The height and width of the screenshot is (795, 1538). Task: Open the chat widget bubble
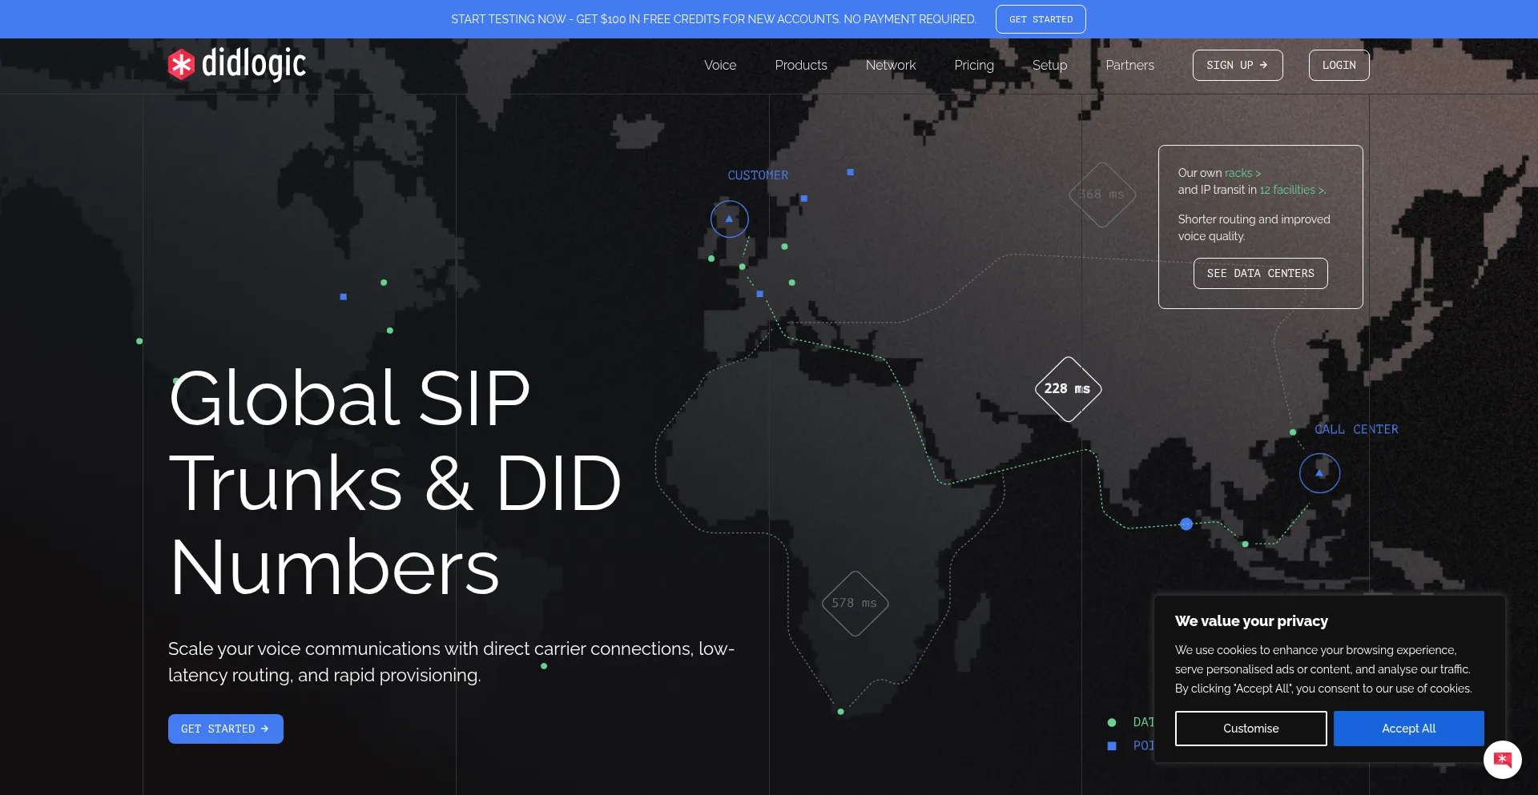(x=1502, y=759)
